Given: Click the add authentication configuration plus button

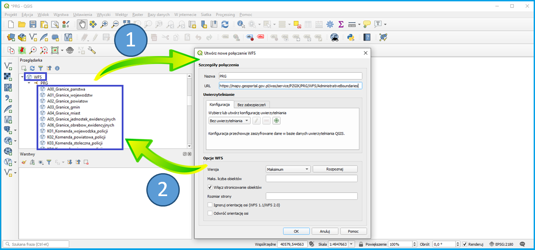Looking at the screenshot, I should [276, 121].
